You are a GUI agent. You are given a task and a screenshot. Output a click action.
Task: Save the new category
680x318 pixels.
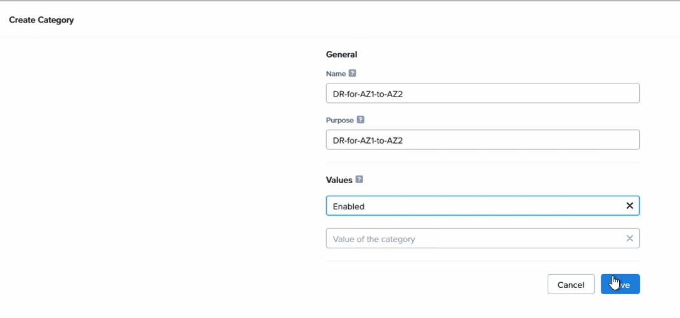(620, 284)
